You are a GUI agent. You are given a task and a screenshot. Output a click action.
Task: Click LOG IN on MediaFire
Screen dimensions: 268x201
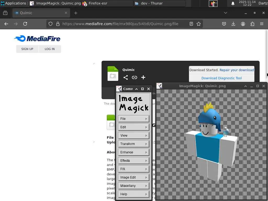[50, 49]
